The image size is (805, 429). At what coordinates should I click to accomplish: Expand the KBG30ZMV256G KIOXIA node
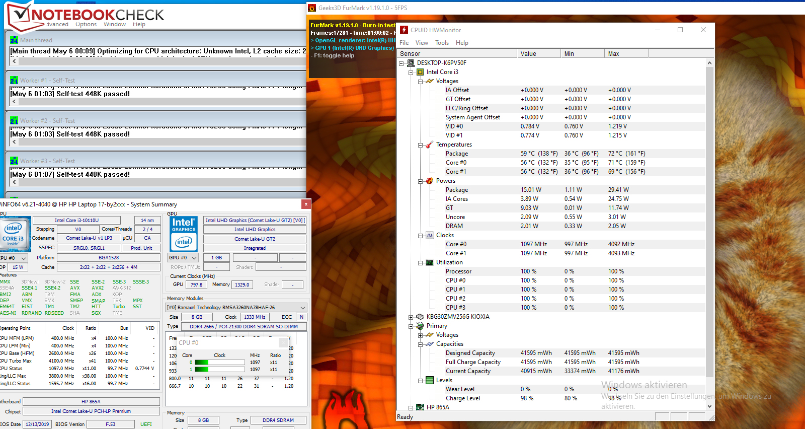[411, 317]
